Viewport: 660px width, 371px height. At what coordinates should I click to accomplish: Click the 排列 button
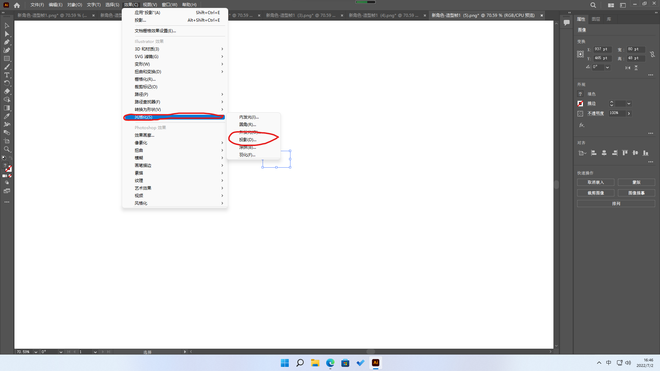tap(616, 204)
